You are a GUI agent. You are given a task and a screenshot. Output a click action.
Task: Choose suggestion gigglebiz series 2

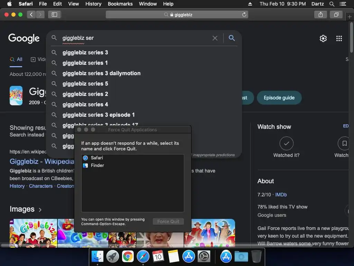(x=144, y=94)
